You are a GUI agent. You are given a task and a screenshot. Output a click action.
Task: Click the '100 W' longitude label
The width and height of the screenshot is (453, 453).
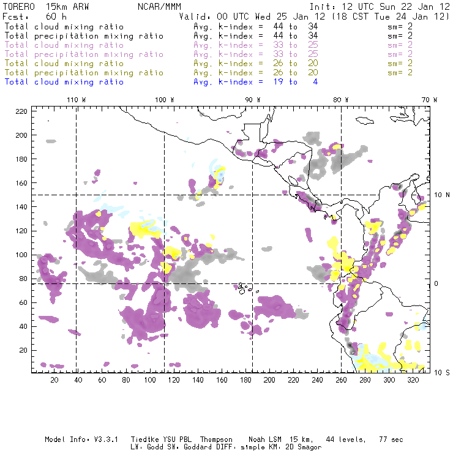165,100
